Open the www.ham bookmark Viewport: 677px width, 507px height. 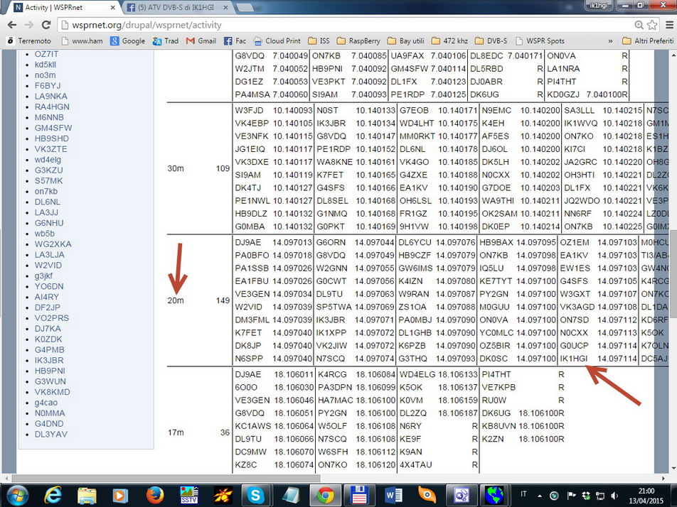click(x=82, y=41)
